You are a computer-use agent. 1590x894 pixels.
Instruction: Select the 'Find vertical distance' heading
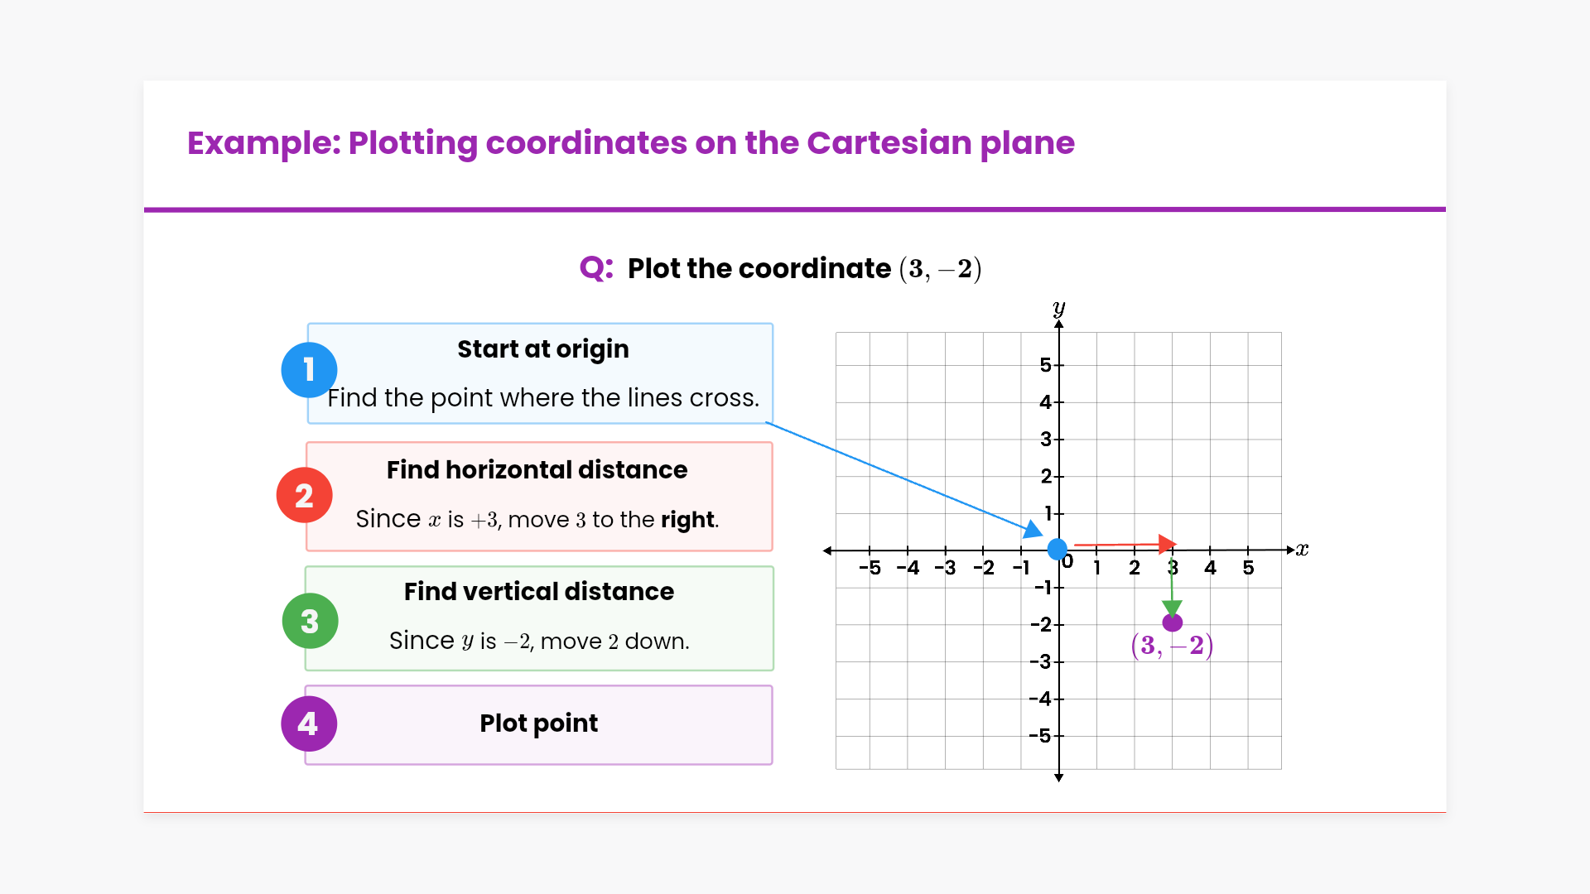point(539,592)
